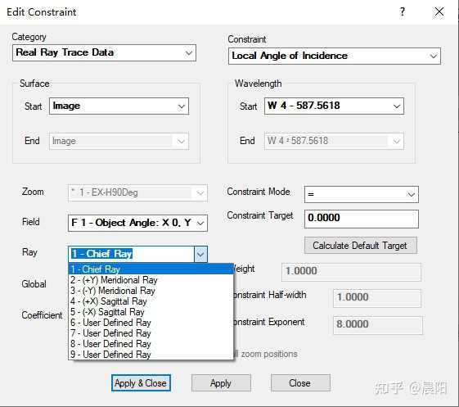The height and width of the screenshot is (407, 459).
Task: Open the Constraint type dropdown
Action: coord(335,56)
